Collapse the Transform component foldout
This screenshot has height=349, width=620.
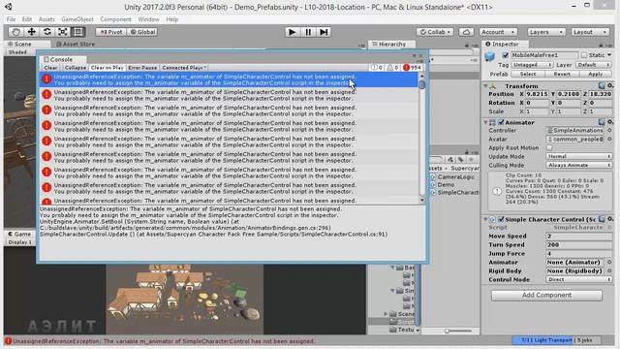pos(485,86)
